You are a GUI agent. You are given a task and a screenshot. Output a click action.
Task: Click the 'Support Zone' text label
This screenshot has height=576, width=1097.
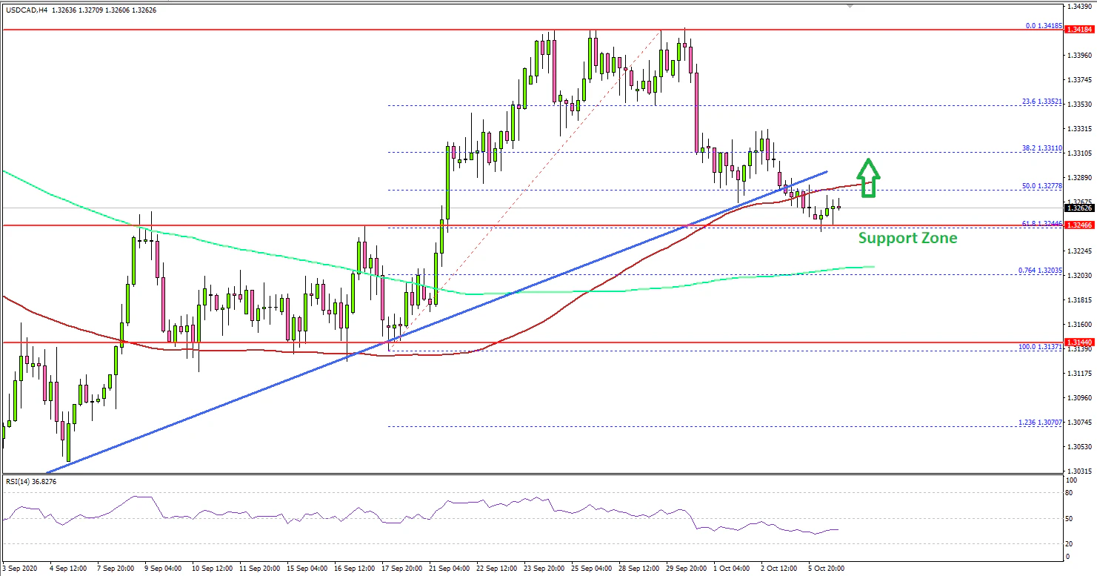point(907,238)
